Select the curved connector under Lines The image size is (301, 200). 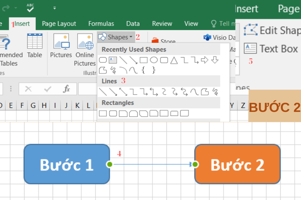pos(164,92)
